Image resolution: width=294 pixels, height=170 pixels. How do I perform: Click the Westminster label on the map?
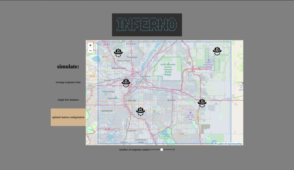[119, 68]
